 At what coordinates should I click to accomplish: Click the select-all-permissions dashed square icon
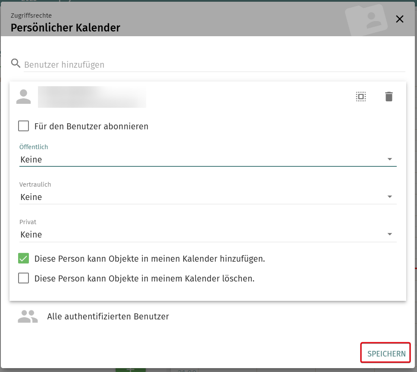tap(361, 96)
